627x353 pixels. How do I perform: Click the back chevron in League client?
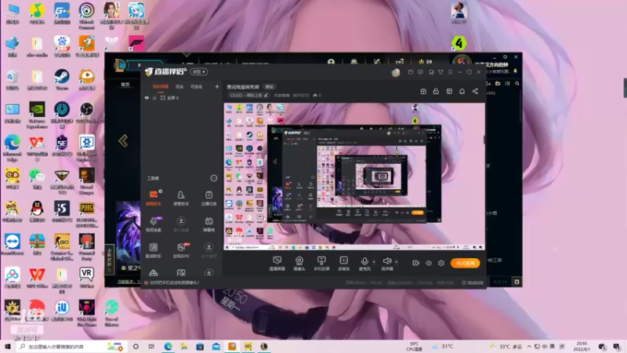pos(123,140)
